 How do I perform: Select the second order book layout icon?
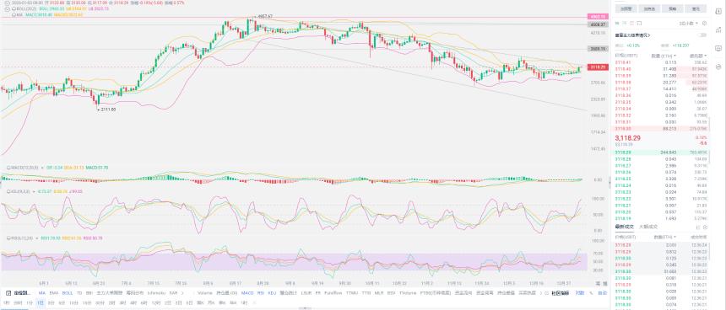[624, 23]
